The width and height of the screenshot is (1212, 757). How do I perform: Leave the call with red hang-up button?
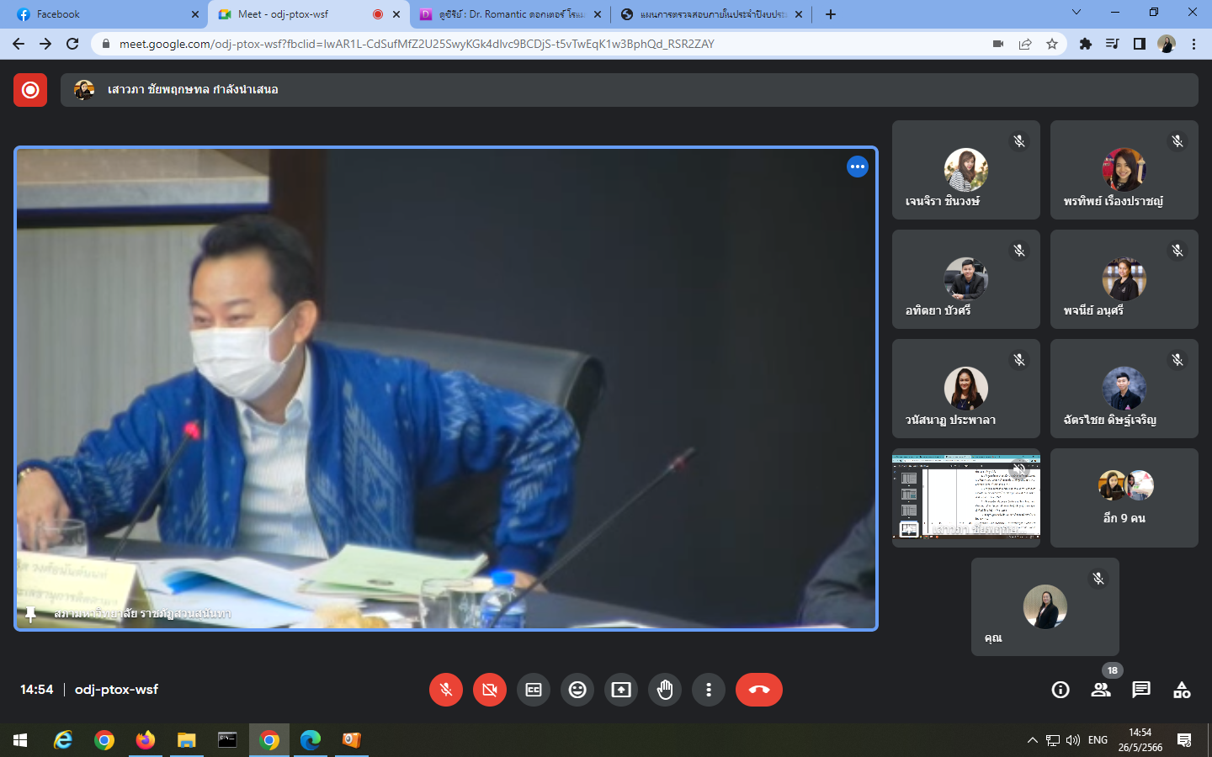pos(758,690)
